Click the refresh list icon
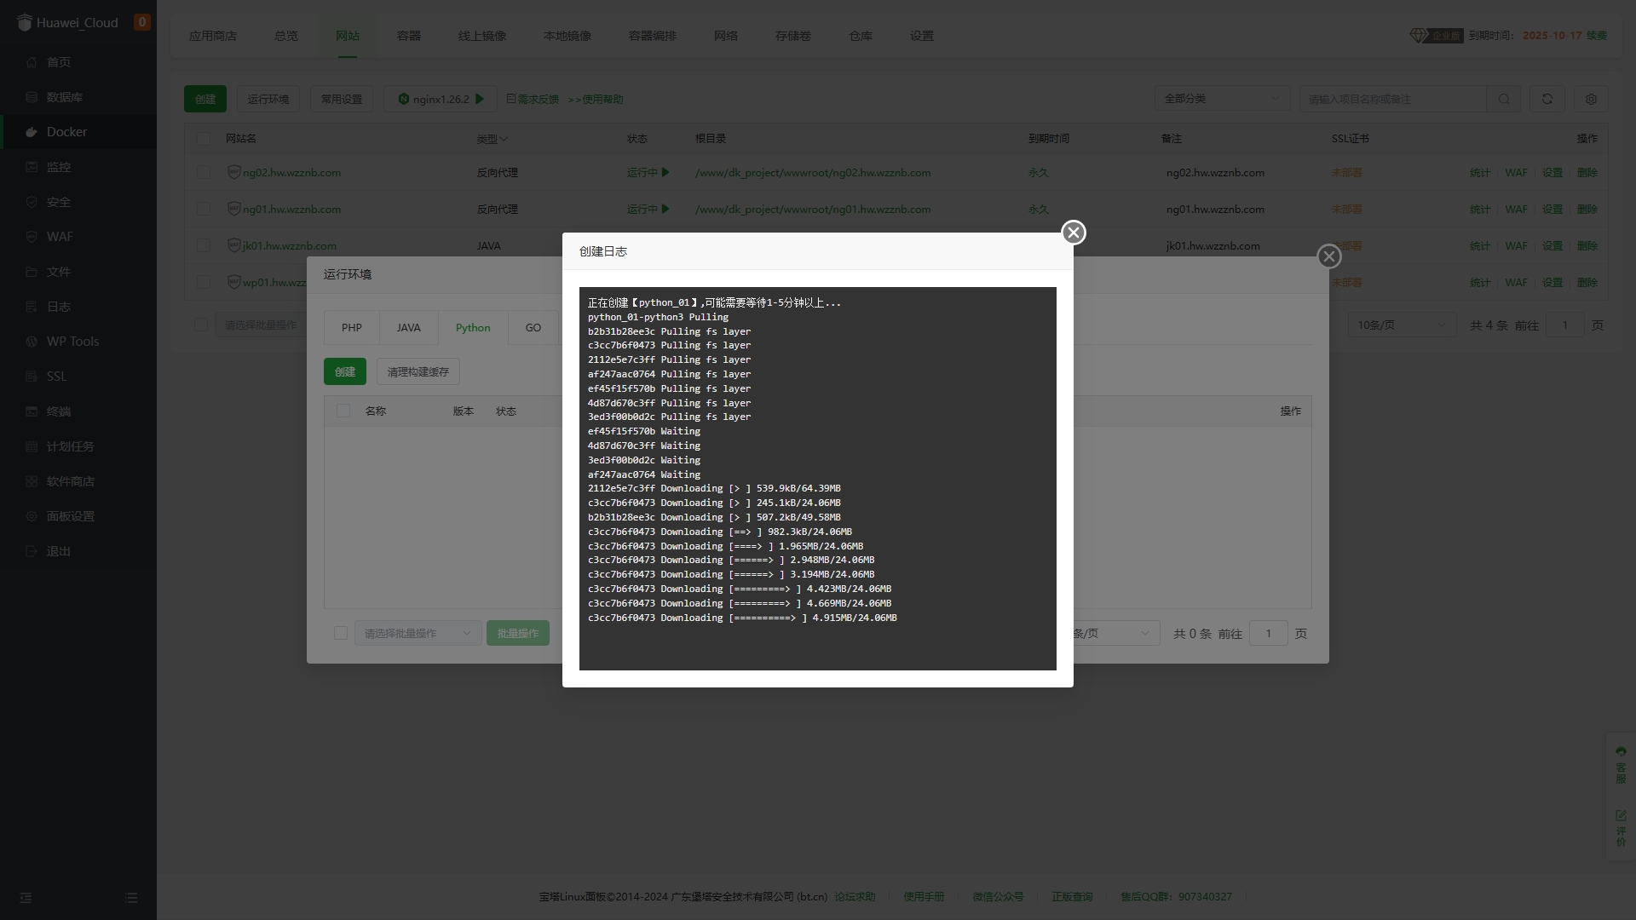1636x920 pixels. click(x=1547, y=99)
